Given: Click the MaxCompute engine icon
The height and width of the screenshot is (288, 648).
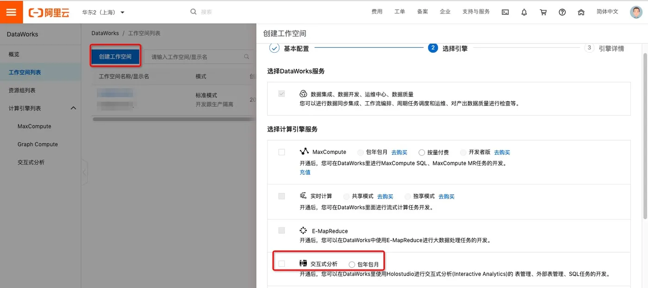Looking at the screenshot, I should tap(304, 152).
